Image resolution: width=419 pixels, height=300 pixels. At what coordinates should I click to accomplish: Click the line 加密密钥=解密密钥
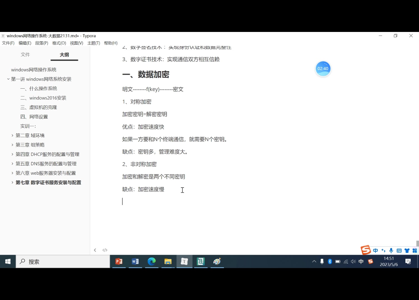[x=145, y=114]
